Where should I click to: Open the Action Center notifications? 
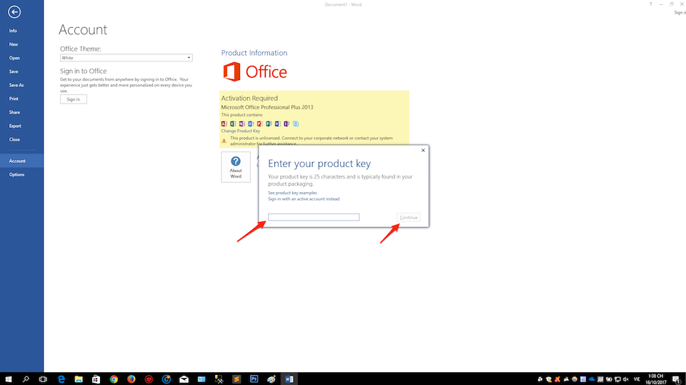677,380
